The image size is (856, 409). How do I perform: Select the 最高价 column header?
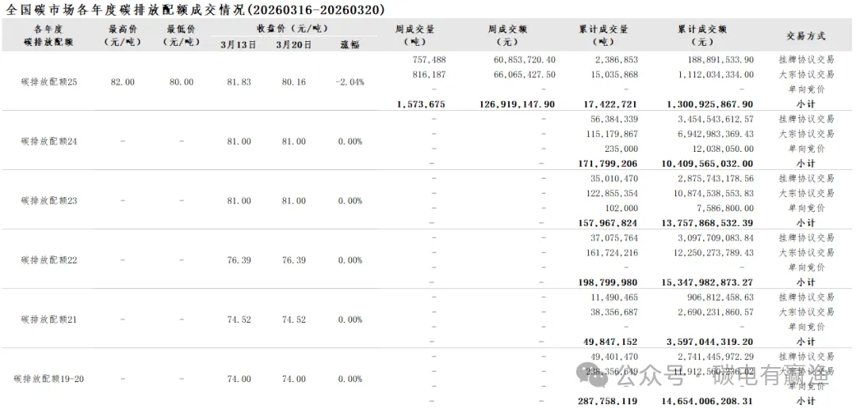123,36
